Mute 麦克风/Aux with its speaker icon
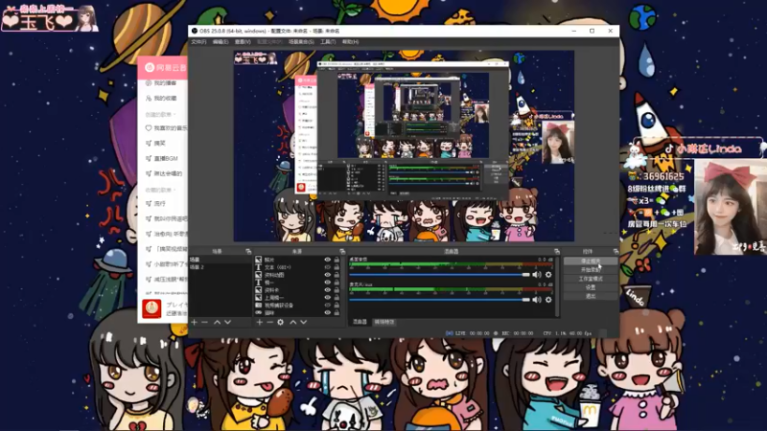Viewport: 767px width, 431px height. [x=537, y=300]
